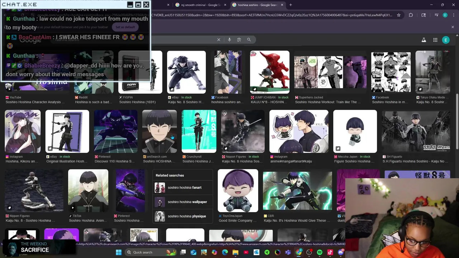Image resolution: width=459 pixels, height=258 pixels.
Task: Open the Chrome extensions puzzle icon
Action: [411, 15]
